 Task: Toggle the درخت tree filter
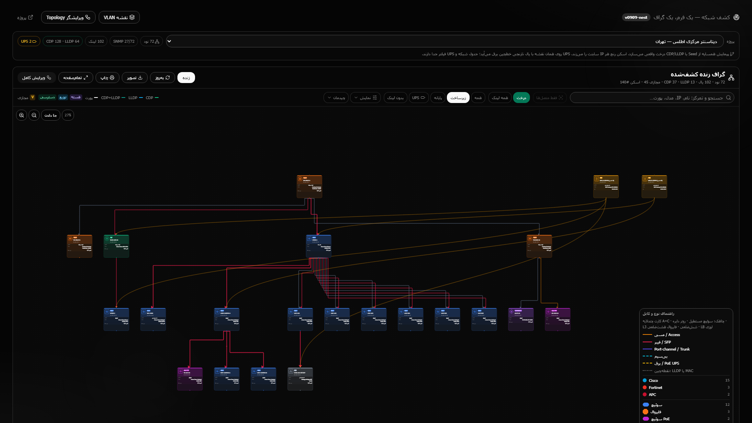[521, 98]
